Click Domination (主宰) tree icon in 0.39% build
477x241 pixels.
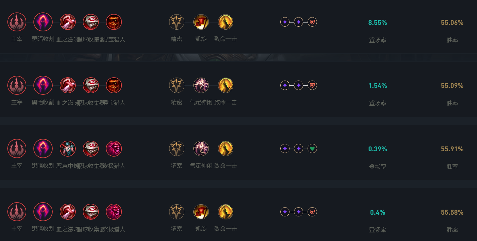click(17, 149)
